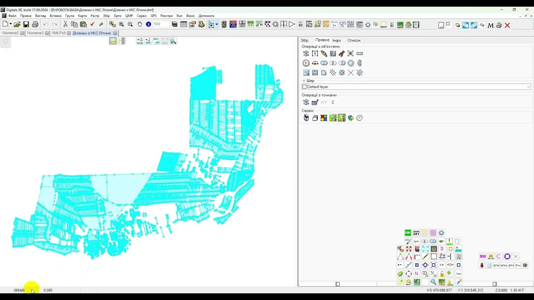Toggle the selection mode cursor button
The image size is (534, 300).
(211, 25)
